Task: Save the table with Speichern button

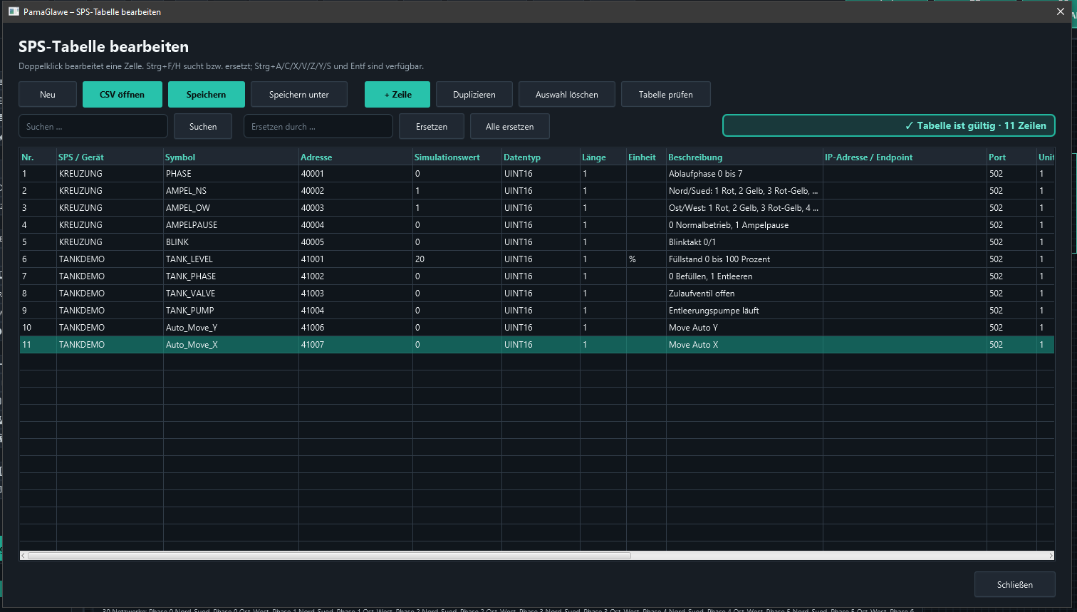Action: point(207,95)
